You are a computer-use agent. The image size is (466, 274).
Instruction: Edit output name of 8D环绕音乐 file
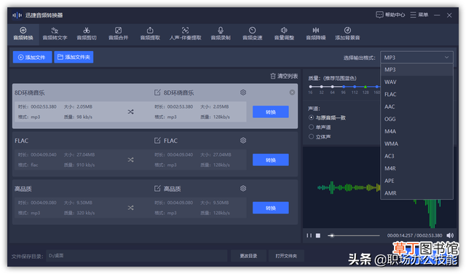pos(157,93)
